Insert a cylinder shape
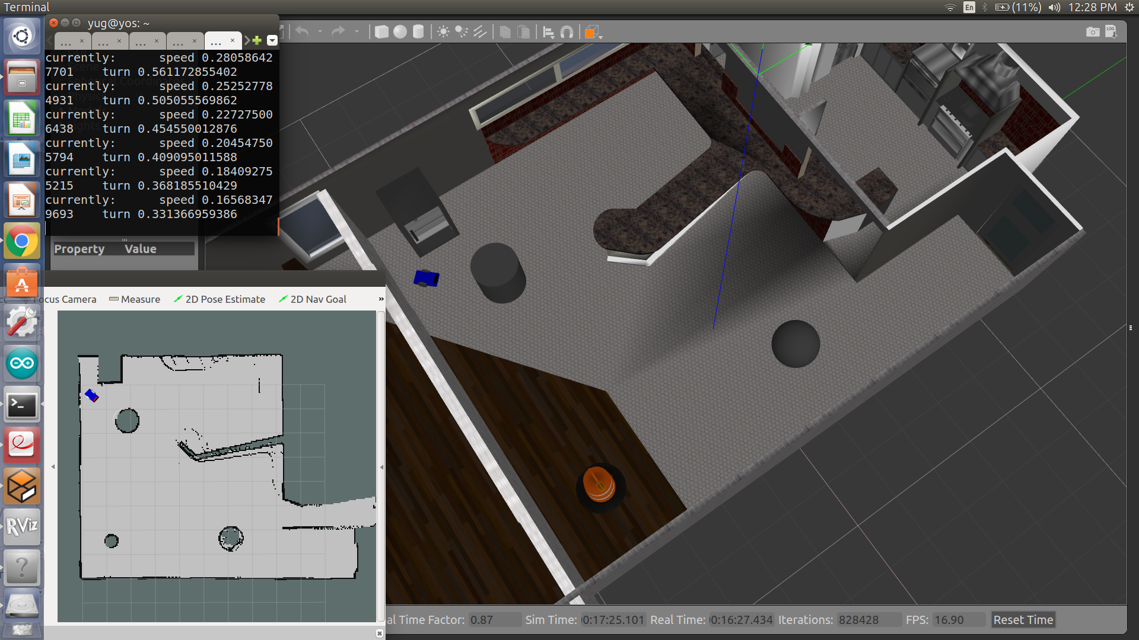The width and height of the screenshot is (1139, 640). 418,32
